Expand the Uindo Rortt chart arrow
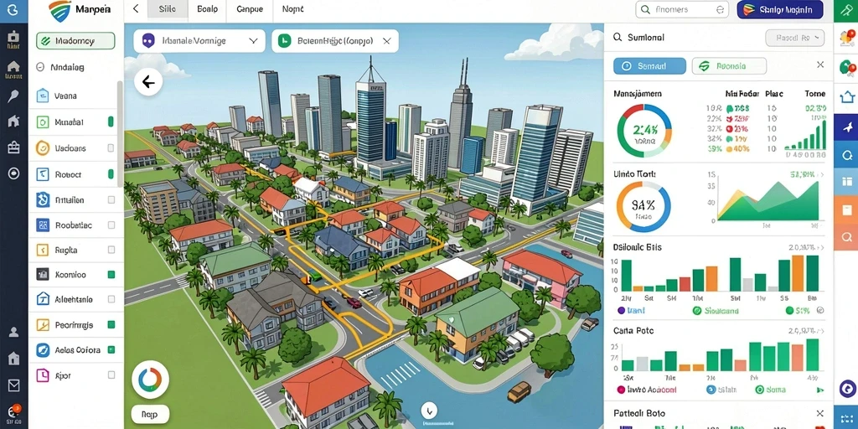 [x=821, y=174]
